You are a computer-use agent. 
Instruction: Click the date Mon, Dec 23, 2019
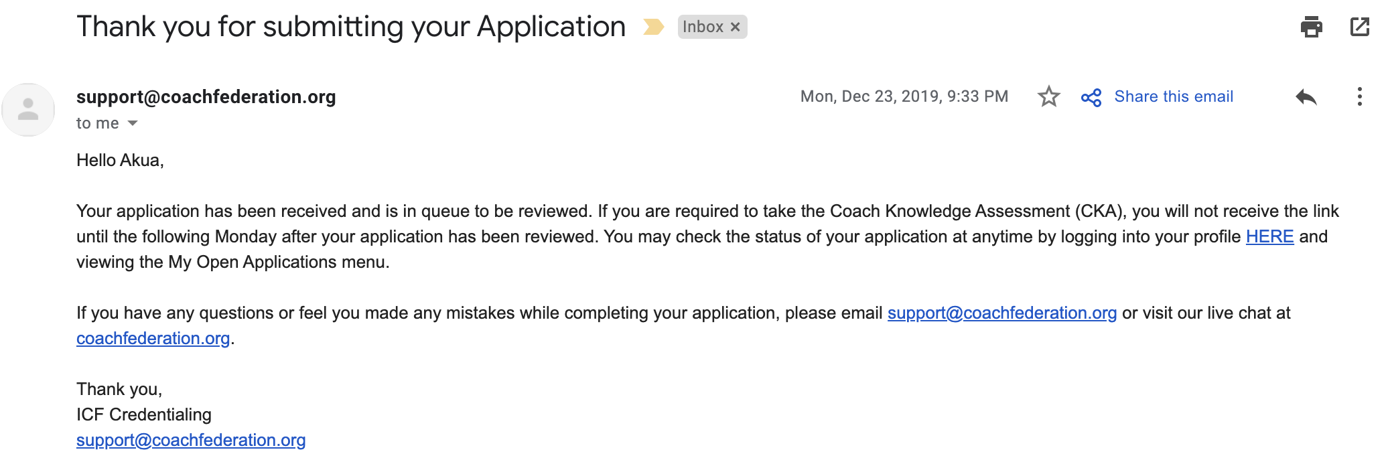click(872, 96)
